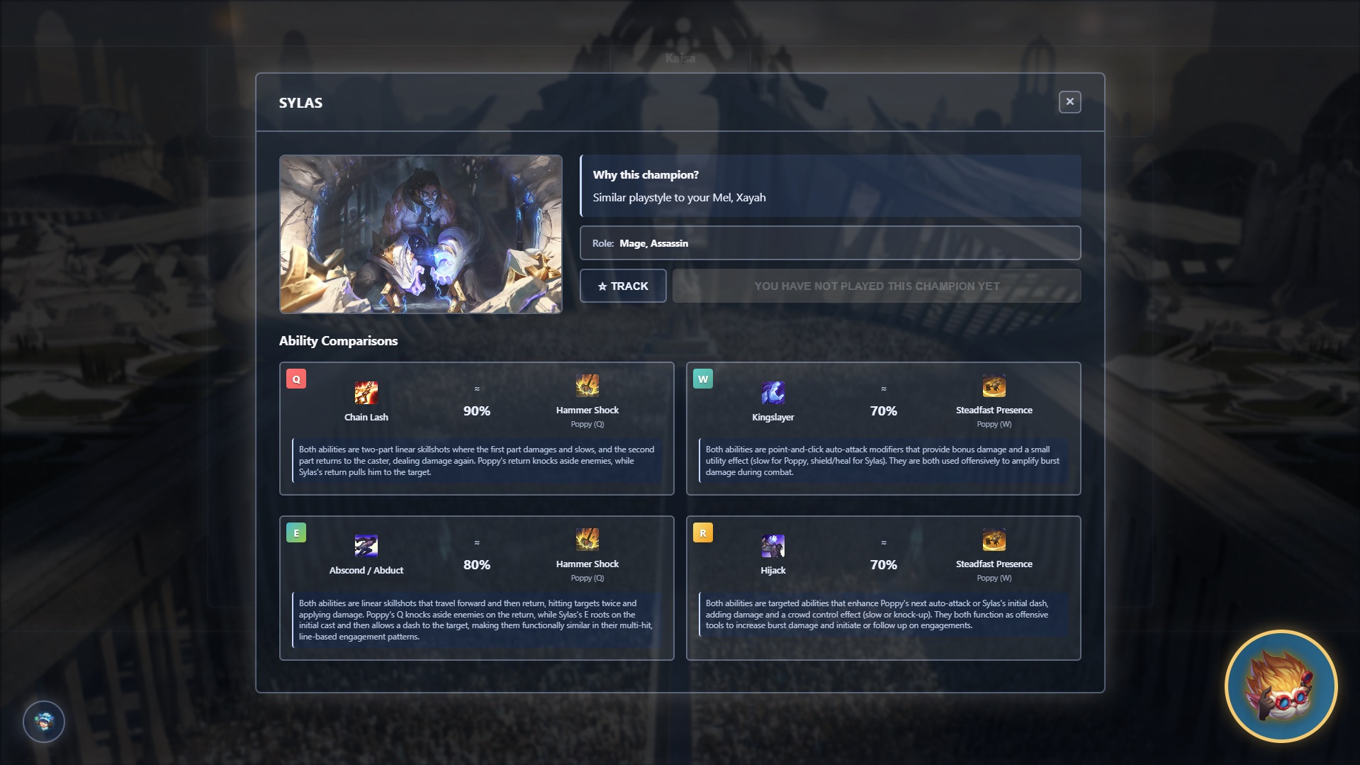Open the Heimerdinger assistant avatar
1360x765 pixels.
pyautogui.click(x=1281, y=686)
